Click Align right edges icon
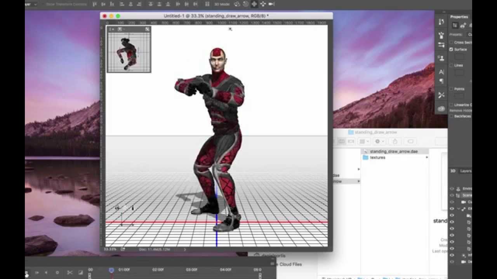 [x=139, y=4]
